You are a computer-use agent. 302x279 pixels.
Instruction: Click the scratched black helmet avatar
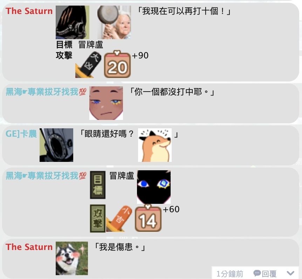point(73,22)
